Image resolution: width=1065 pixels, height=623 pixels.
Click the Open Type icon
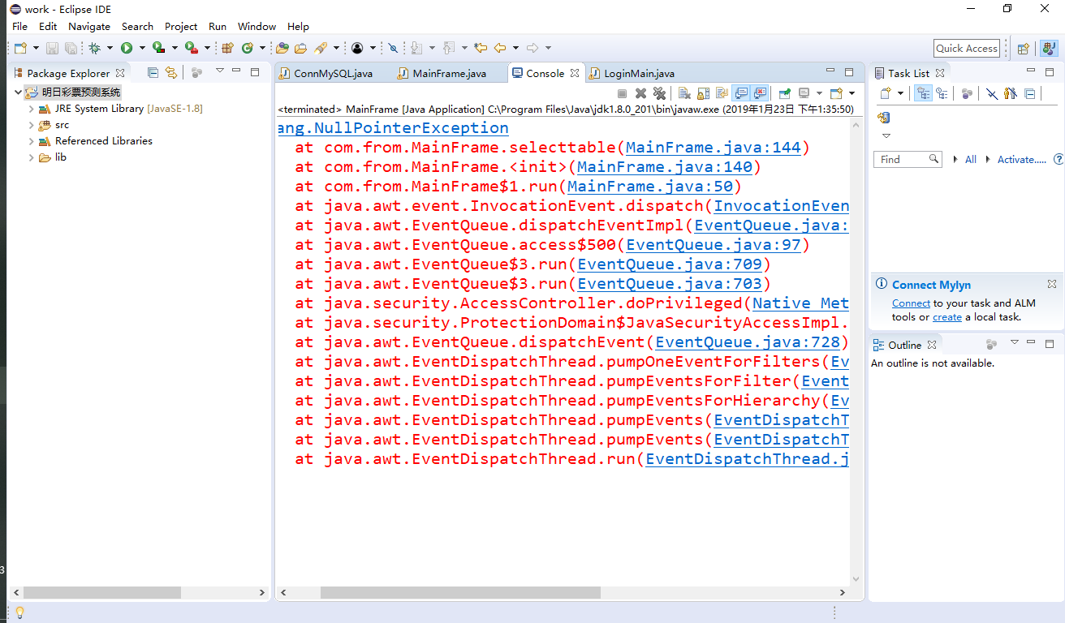tap(282, 48)
